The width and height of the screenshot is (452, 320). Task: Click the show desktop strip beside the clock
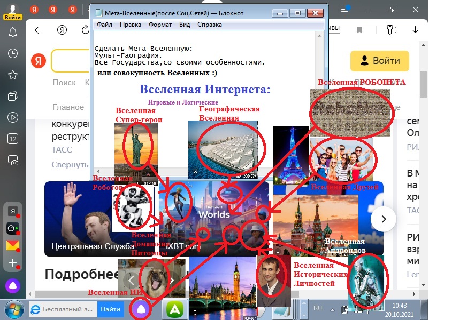pyautogui.click(x=424, y=310)
